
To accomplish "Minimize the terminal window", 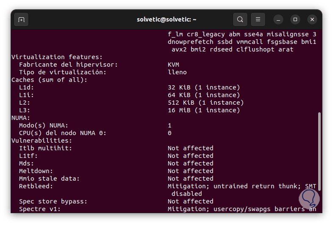I will pos(278,19).
